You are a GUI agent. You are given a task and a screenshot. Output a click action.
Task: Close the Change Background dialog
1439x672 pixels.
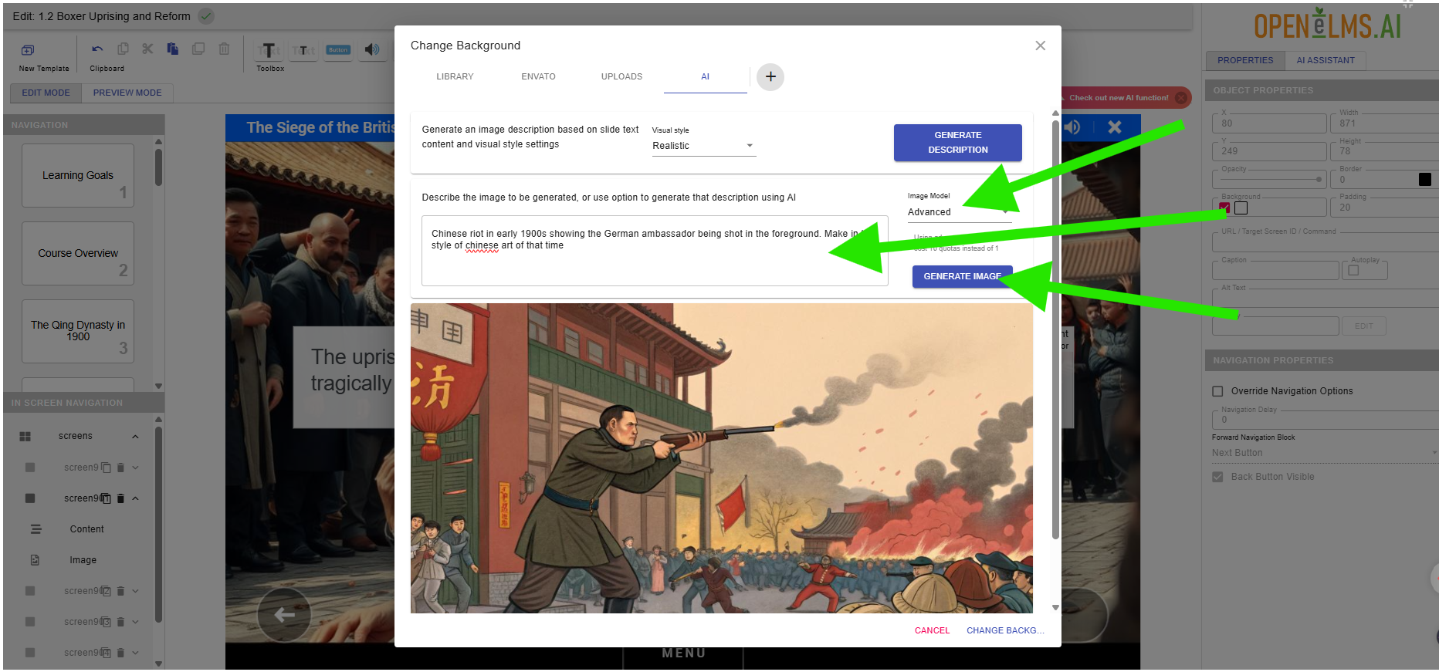pyautogui.click(x=1041, y=46)
